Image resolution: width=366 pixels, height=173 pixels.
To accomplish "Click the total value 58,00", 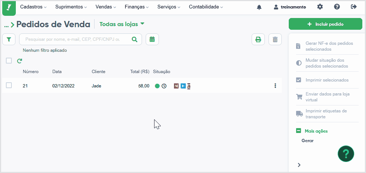I will point(143,86).
